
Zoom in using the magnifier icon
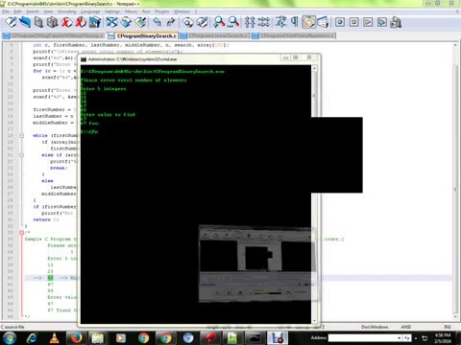pos(219,22)
